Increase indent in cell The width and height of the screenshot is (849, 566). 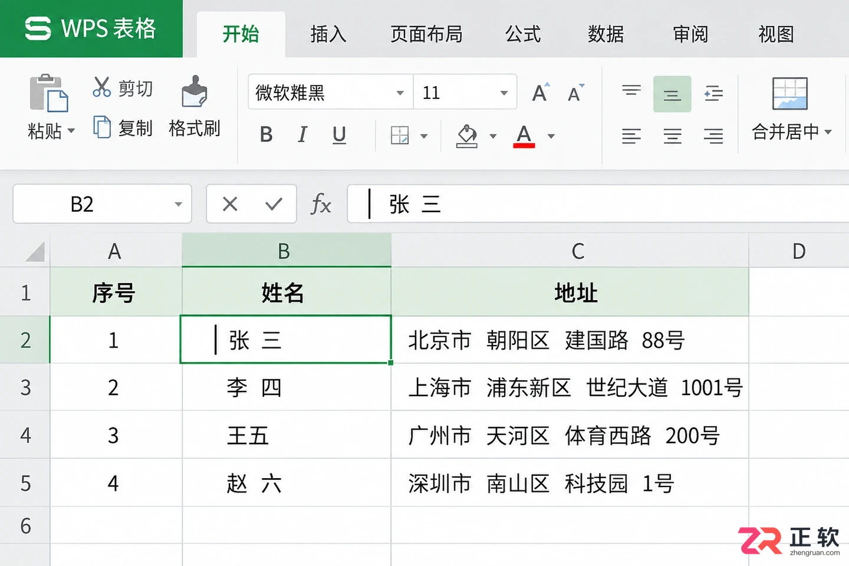(713, 93)
